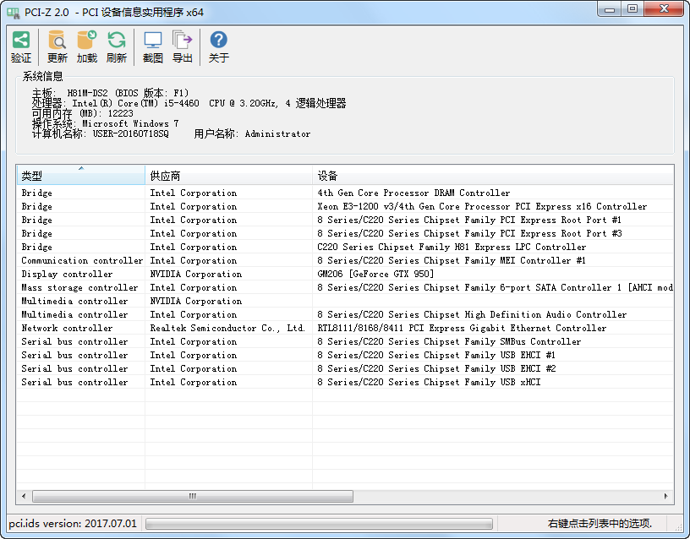Open the 关于 (About) help icon

(218, 41)
